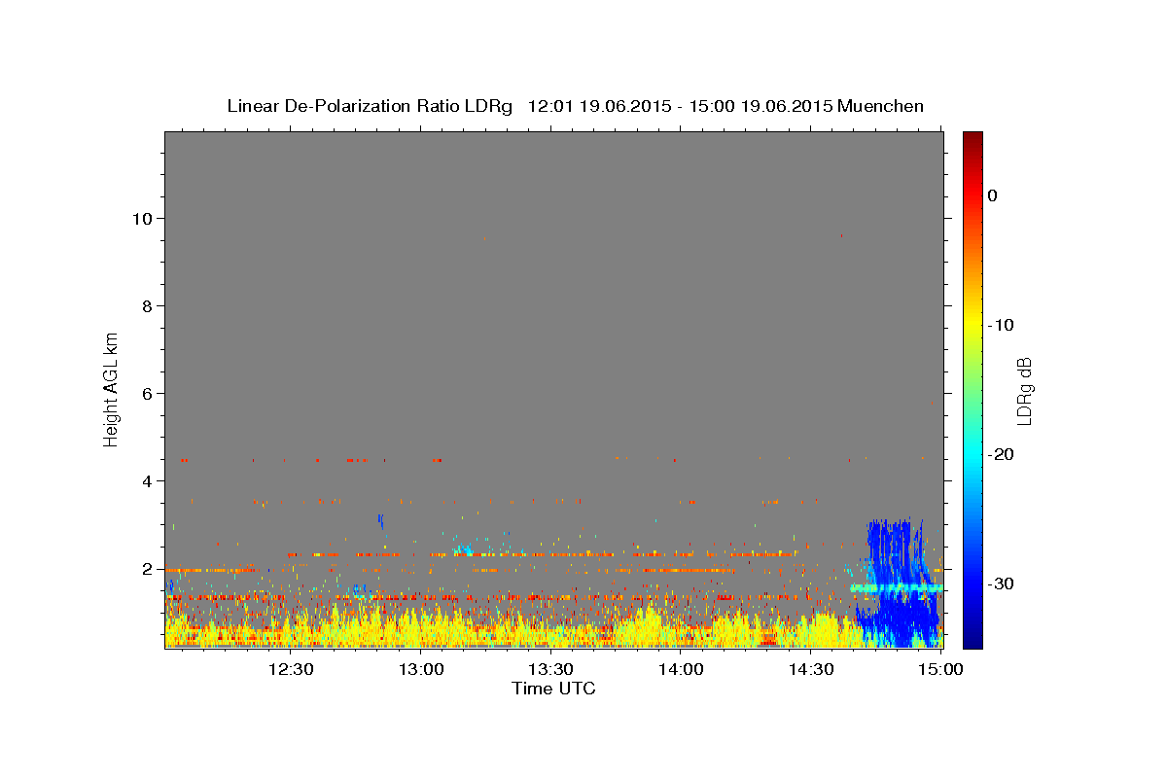Click the dark red top of the colorbar
The width and height of the screenshot is (1167, 778).
(972, 139)
